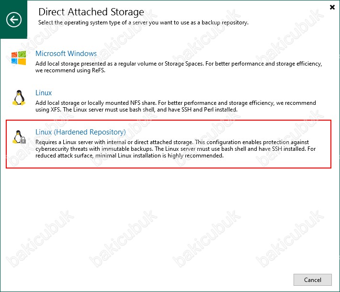The width and height of the screenshot is (340, 292).
Task: Choose the Linux repository title link
Action: [x=44, y=93]
